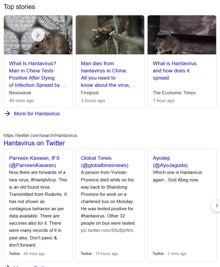Click the Firstpost rat thumbnail image
Viewport: 220px width, 267px height.
pyautogui.click(x=110, y=35)
